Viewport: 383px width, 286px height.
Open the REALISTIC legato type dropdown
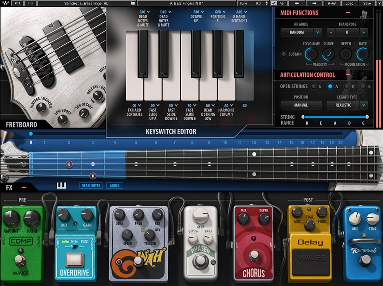347,105
